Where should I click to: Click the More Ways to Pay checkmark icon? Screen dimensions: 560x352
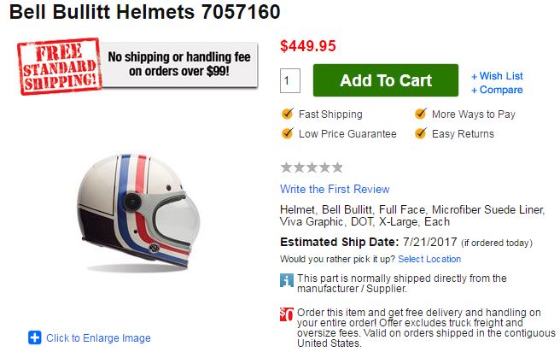coord(421,114)
